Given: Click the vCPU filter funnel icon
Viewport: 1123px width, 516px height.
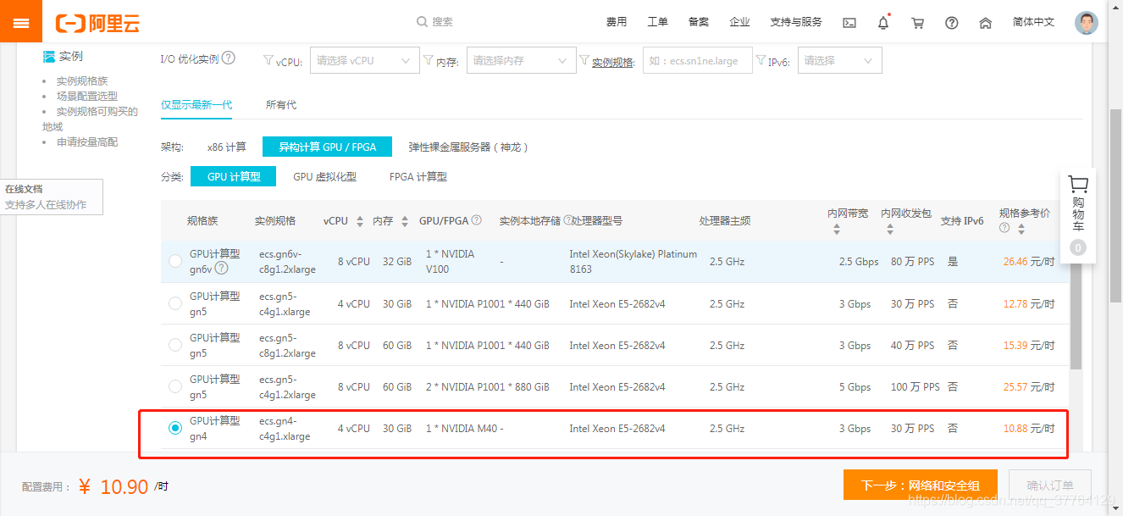Looking at the screenshot, I should (x=268, y=60).
